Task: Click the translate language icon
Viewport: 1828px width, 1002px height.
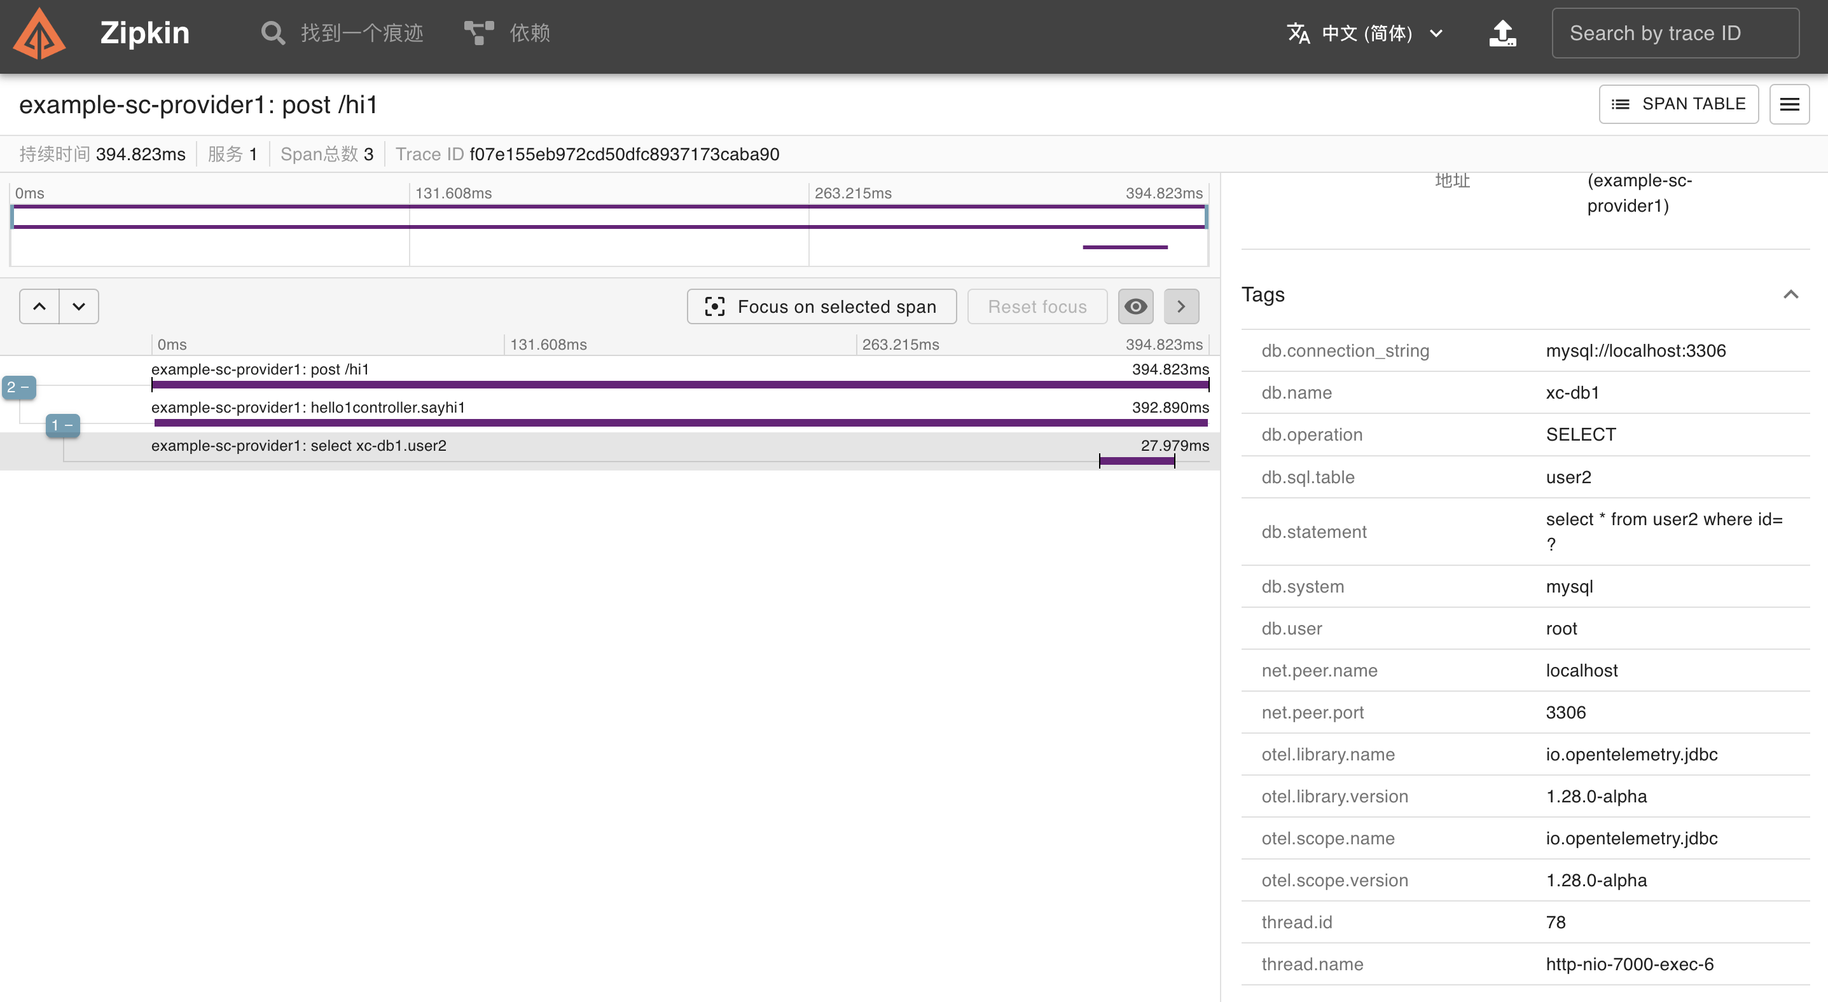Action: click(1298, 32)
